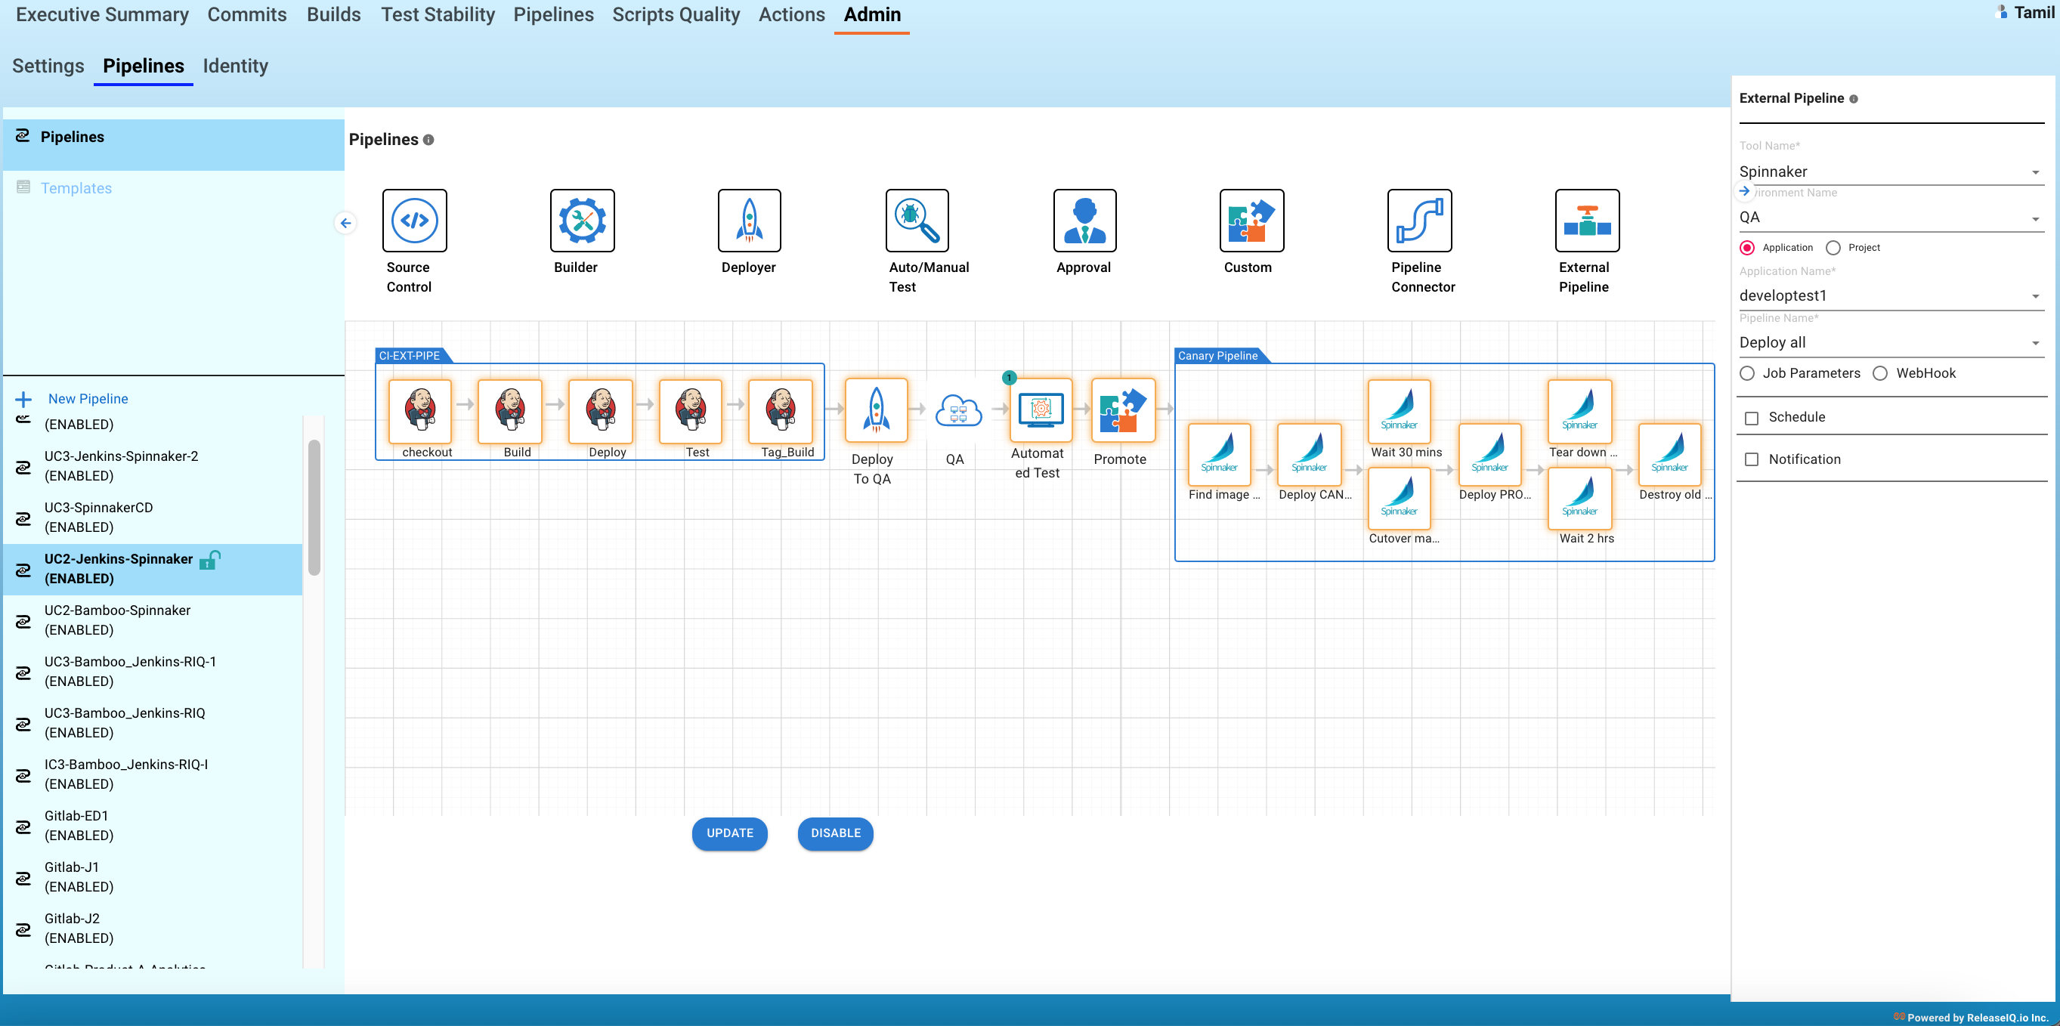Click the Promote puzzle stage in canvas
The height and width of the screenshot is (1026, 2060).
1122,410
